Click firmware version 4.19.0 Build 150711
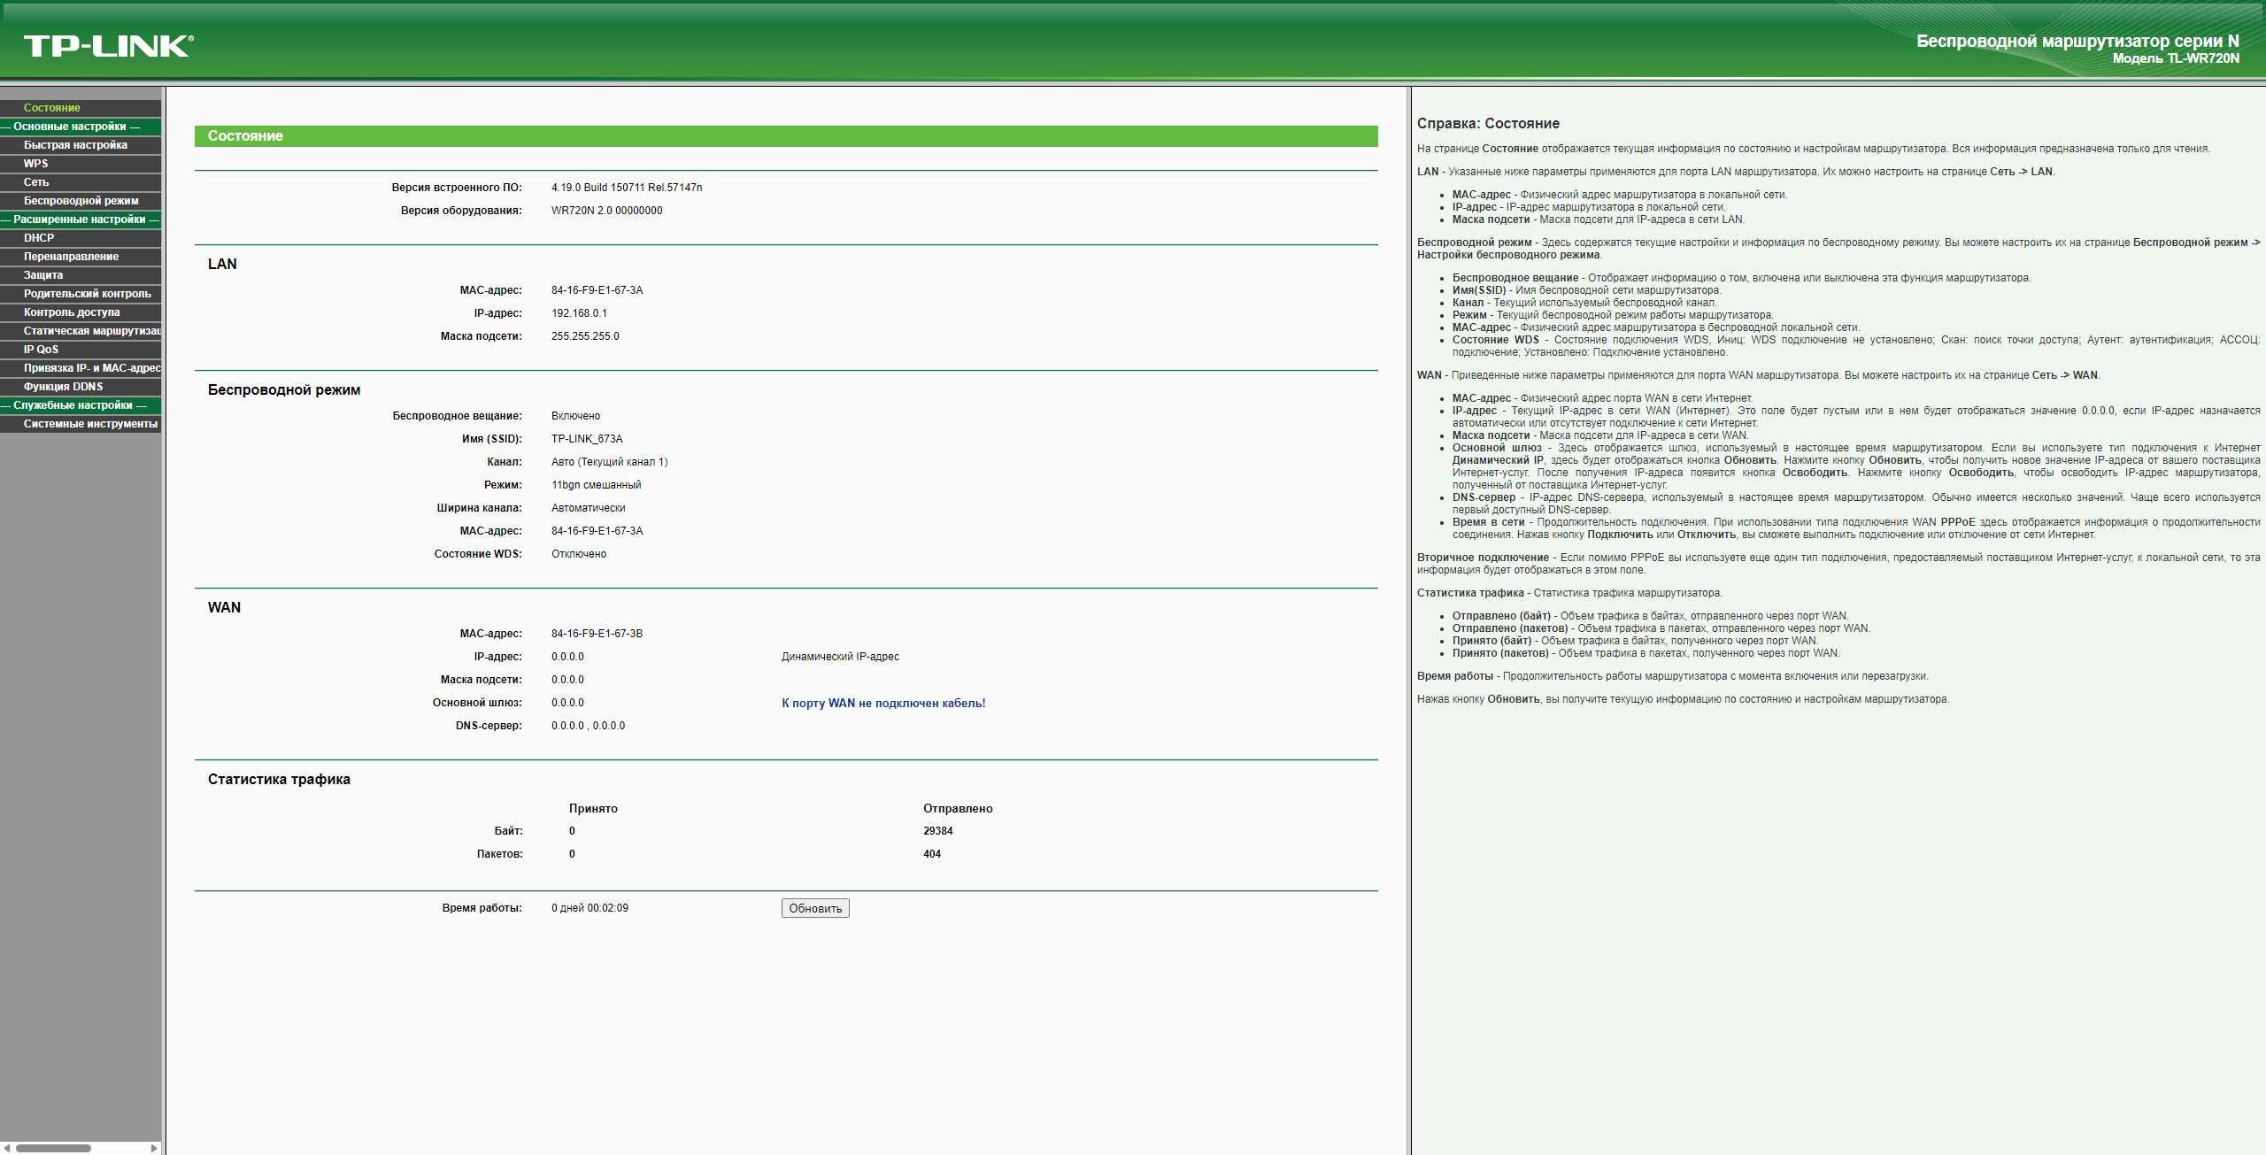The width and height of the screenshot is (2266, 1155). (627, 188)
